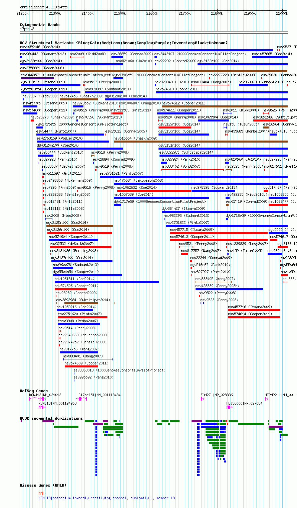Select the nsv112112 (Mills2006) variant label
Screen dimensions: 297x508
63,208
